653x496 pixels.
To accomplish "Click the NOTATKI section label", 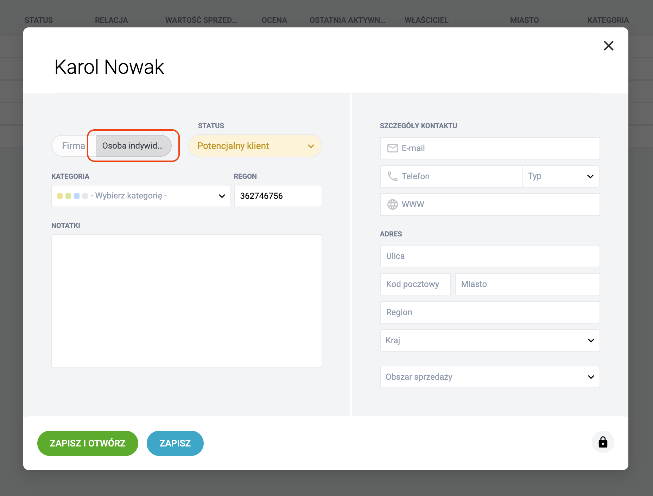I will 66,226.
